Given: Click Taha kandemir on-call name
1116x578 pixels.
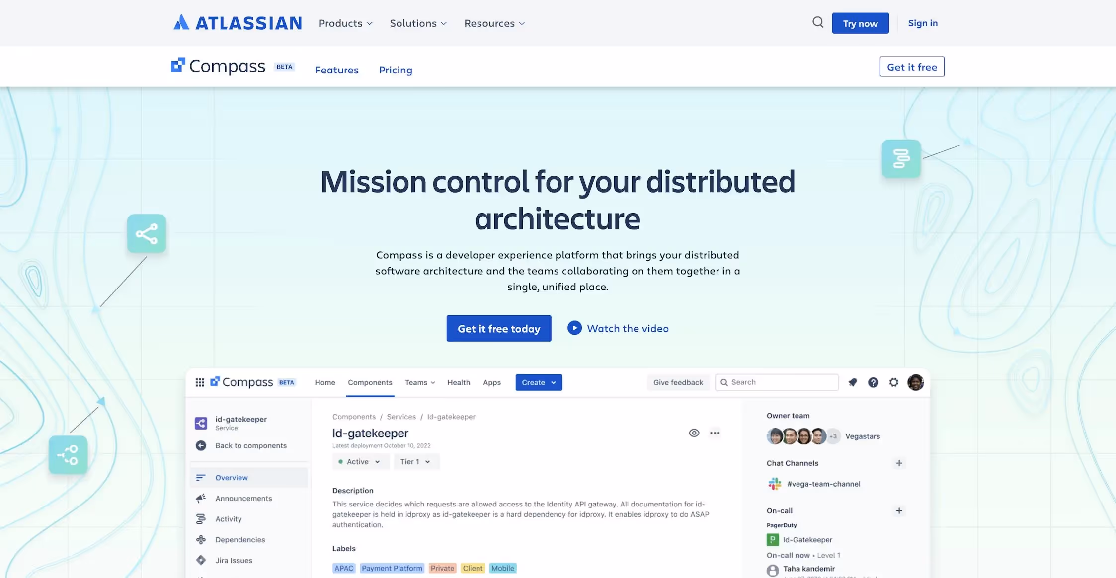Looking at the screenshot, I should coord(809,569).
